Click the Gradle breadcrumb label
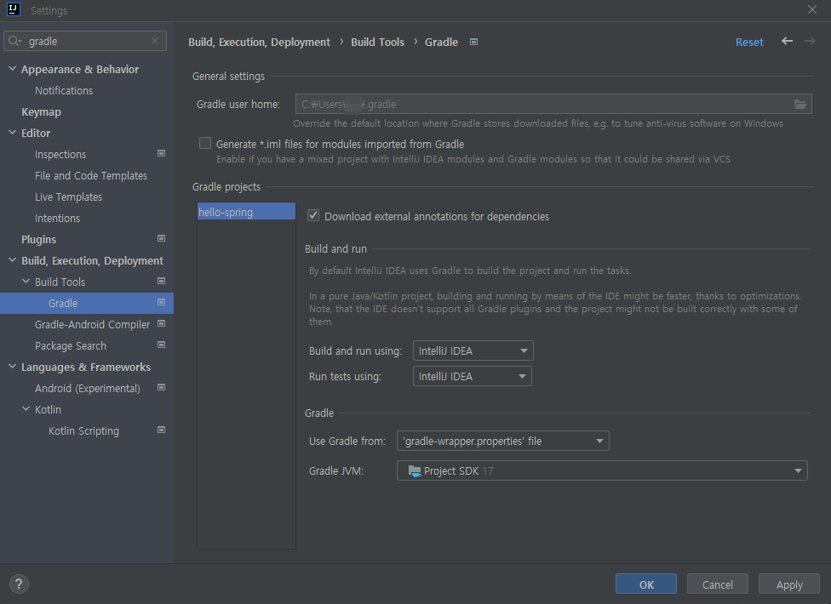 pyautogui.click(x=441, y=42)
